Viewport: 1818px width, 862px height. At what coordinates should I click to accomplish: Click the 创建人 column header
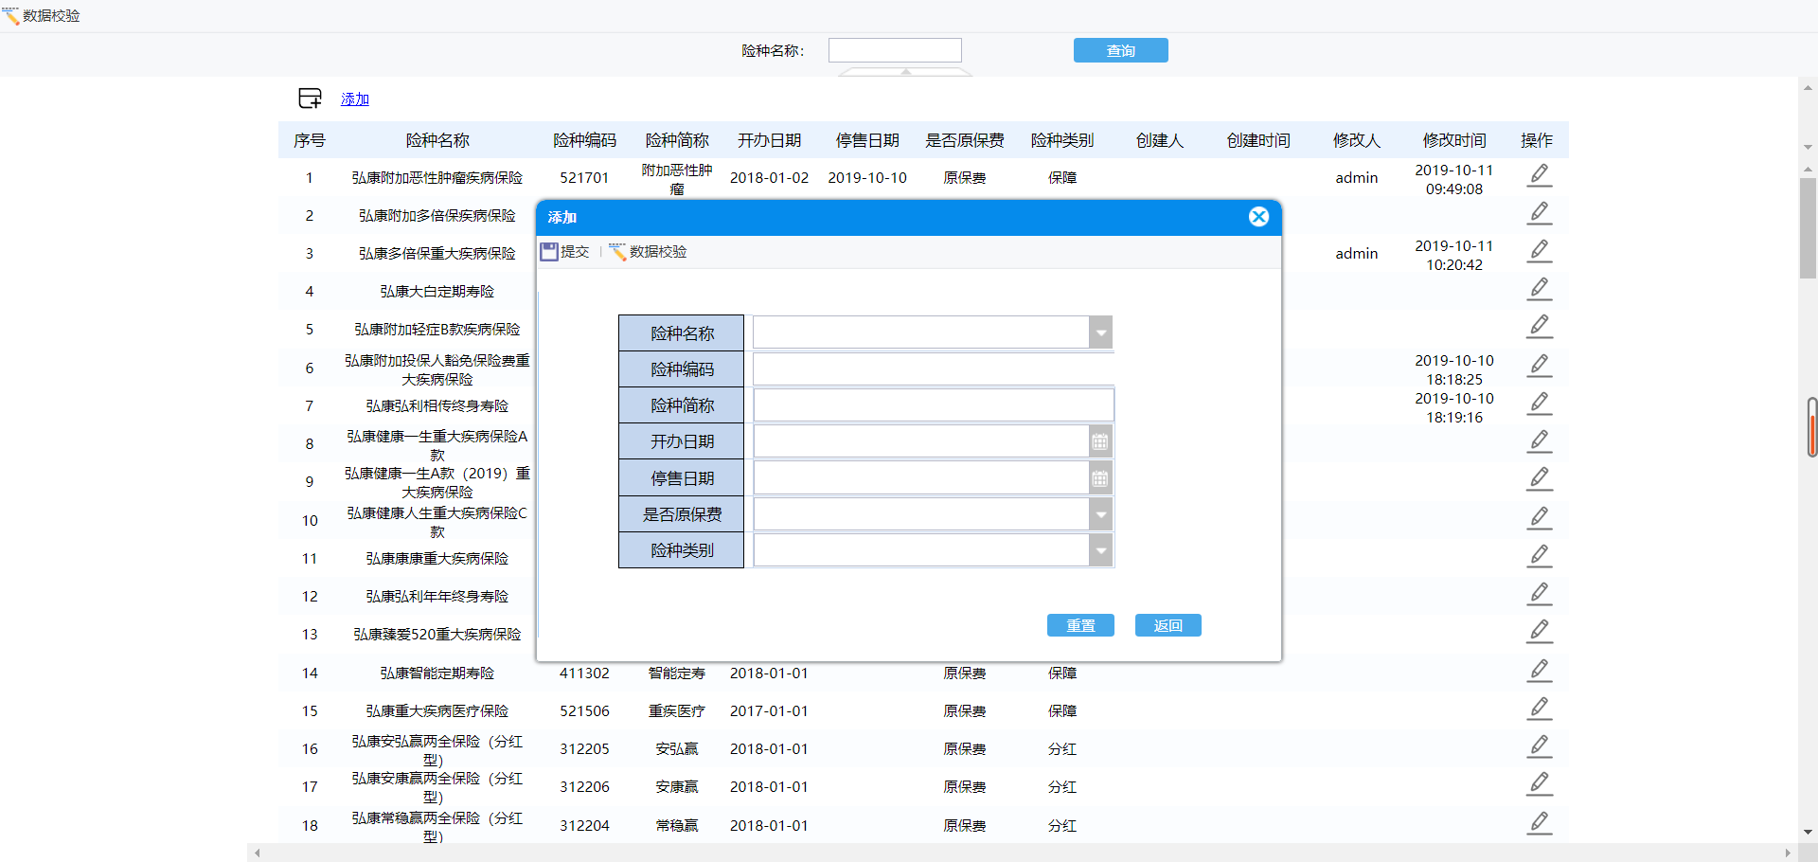click(1160, 140)
